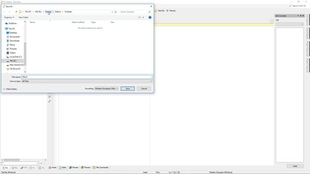Open Videos in the navigation pane

[x=13, y=53]
